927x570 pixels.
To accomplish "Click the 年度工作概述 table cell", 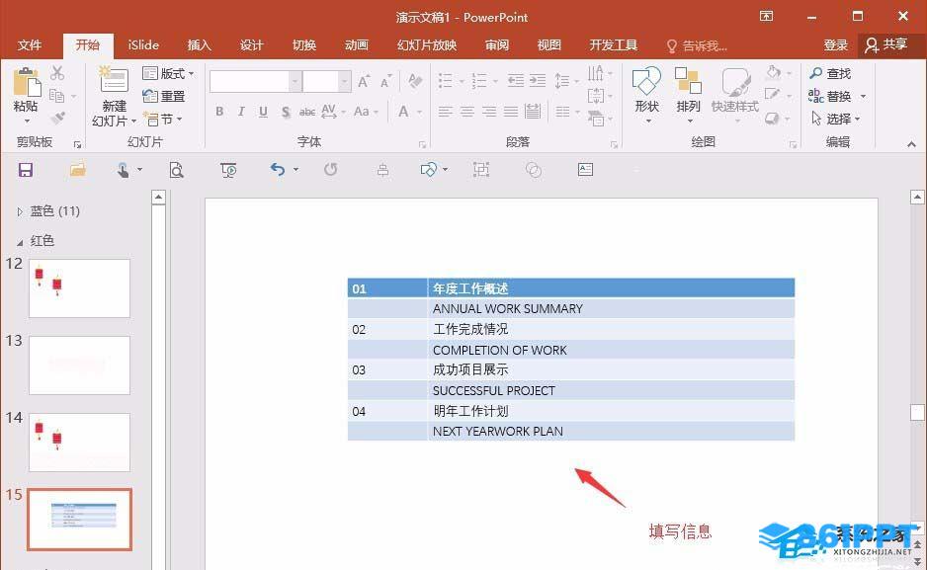I will pyautogui.click(x=612, y=288).
